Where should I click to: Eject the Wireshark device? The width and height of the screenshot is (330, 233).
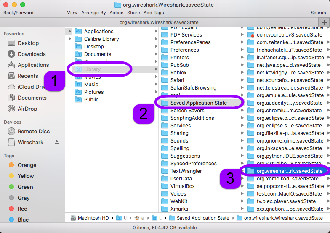pos(57,142)
